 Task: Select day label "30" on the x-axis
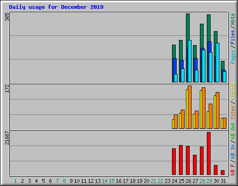[x=216, y=181]
